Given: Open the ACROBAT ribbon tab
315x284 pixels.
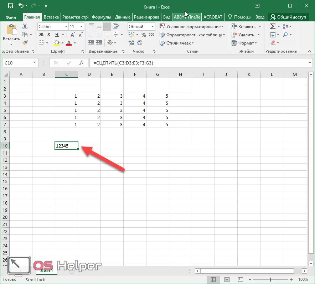Looking at the screenshot, I should click(x=213, y=17).
